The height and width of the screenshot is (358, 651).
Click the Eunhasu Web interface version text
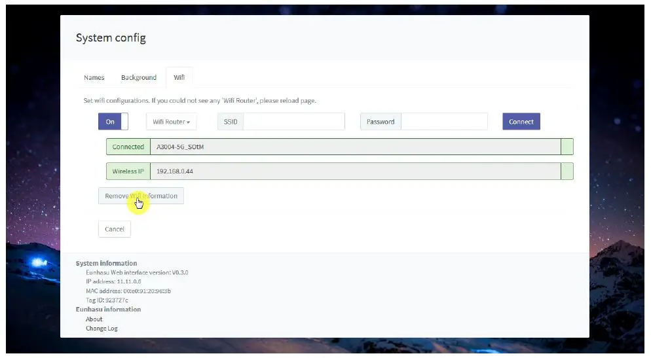point(137,272)
